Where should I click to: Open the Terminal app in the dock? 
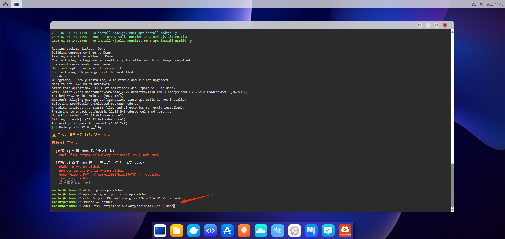160,231
